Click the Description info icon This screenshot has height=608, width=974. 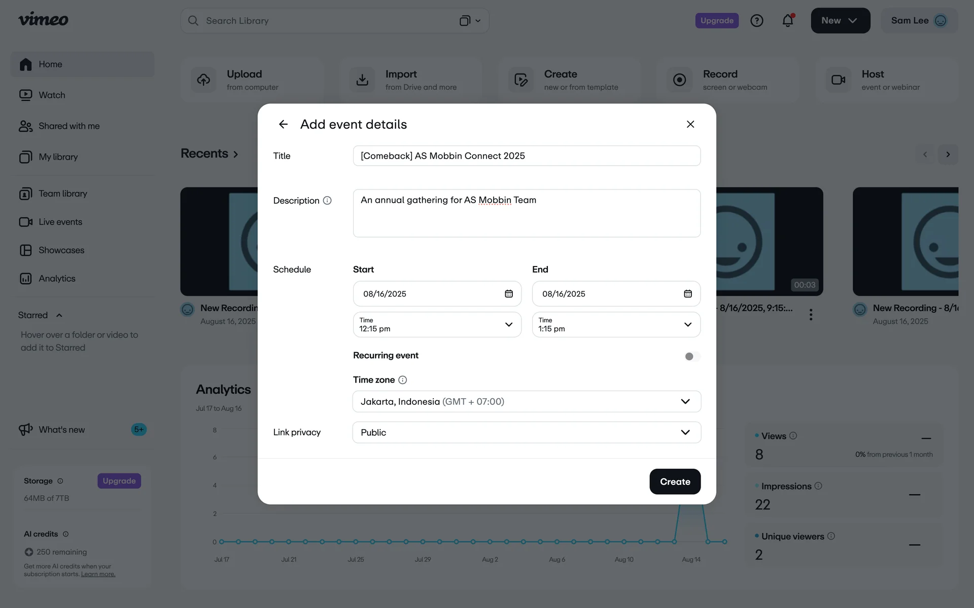(327, 201)
